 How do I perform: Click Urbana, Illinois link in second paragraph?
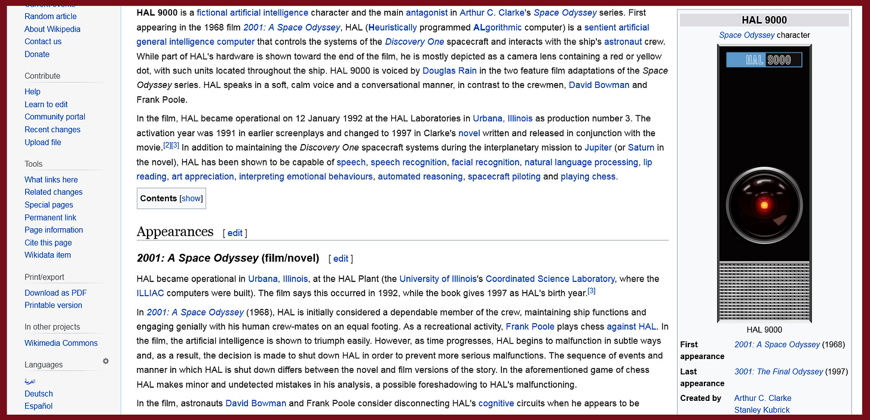point(503,118)
